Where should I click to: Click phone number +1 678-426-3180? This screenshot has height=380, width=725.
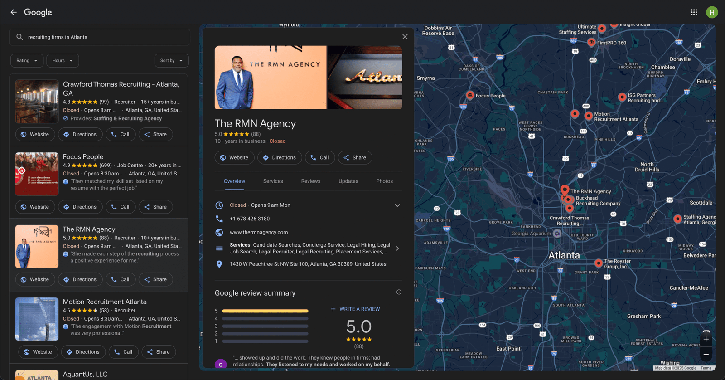pos(250,219)
